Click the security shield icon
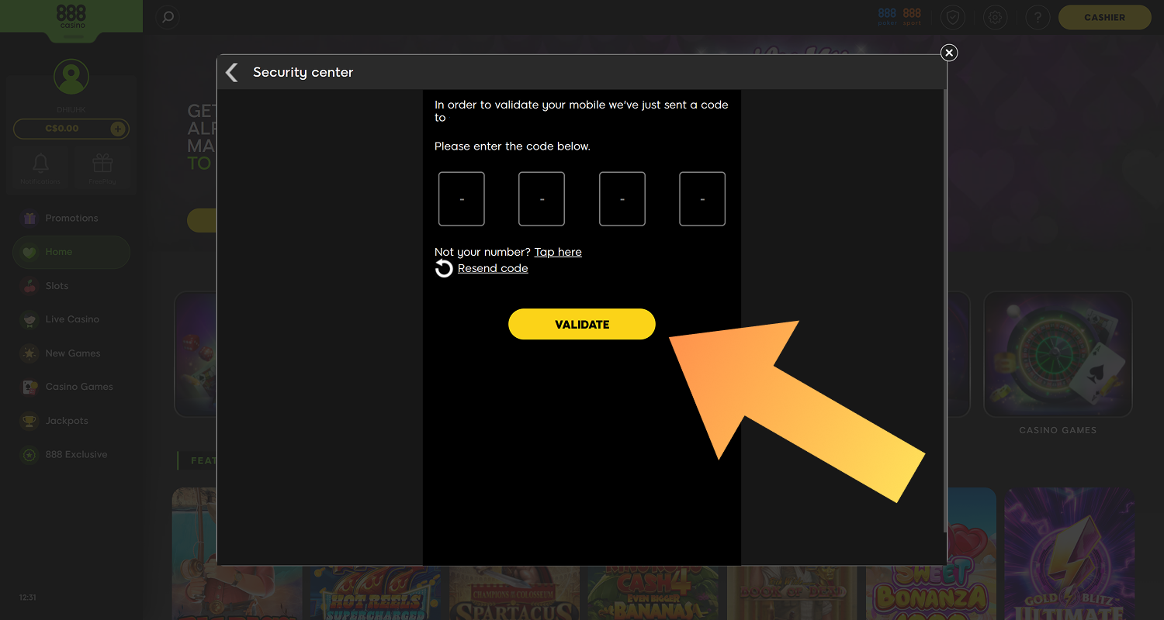 (953, 16)
